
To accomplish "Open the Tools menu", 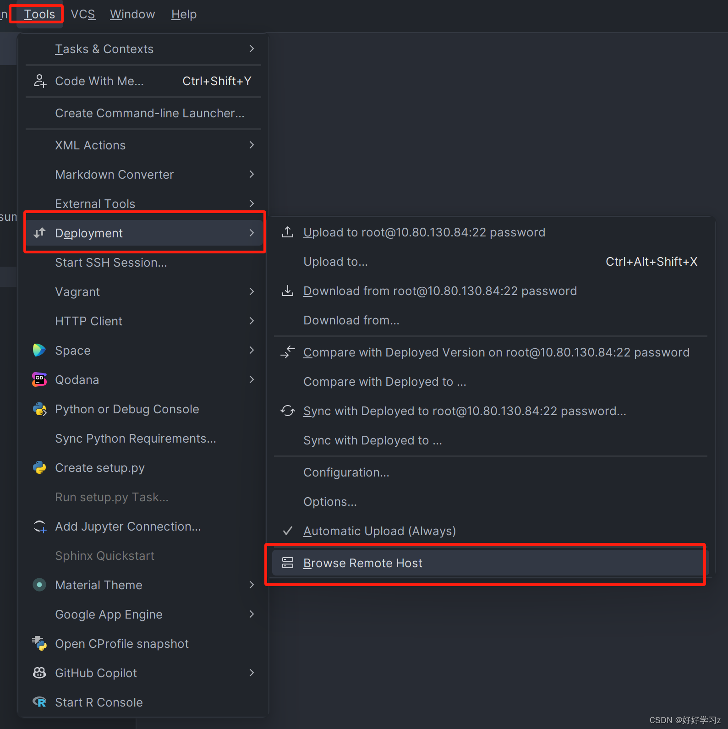I will pyautogui.click(x=39, y=14).
